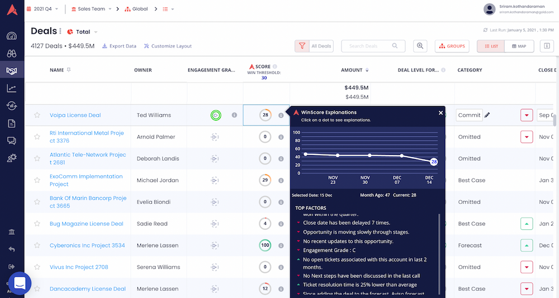Viewport: 559px width, 298px height.
Task: Click Export Data link
Action: pos(119,46)
